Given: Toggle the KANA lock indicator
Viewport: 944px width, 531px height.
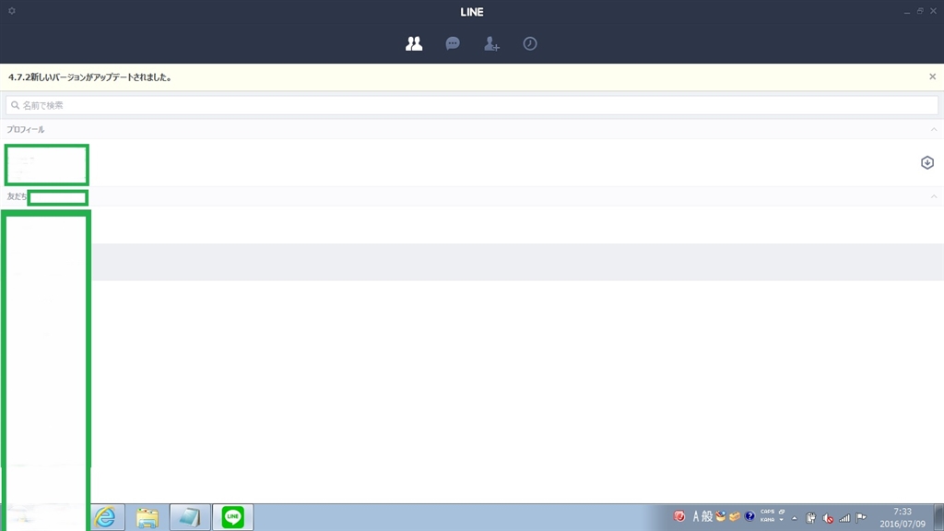Looking at the screenshot, I should click(767, 520).
